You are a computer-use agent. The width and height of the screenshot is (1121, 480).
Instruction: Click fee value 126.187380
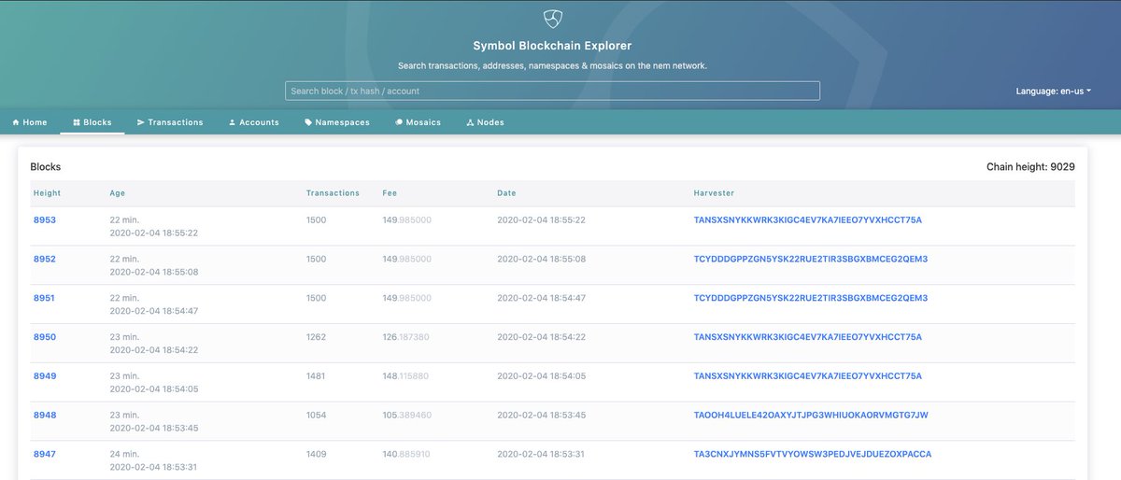point(406,337)
